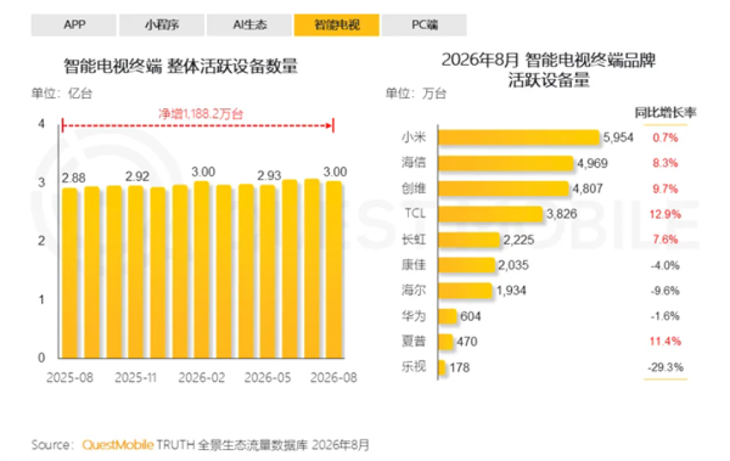Click the QuestMobile source link
Image resolution: width=730 pixels, height=461 pixels.
point(118,445)
